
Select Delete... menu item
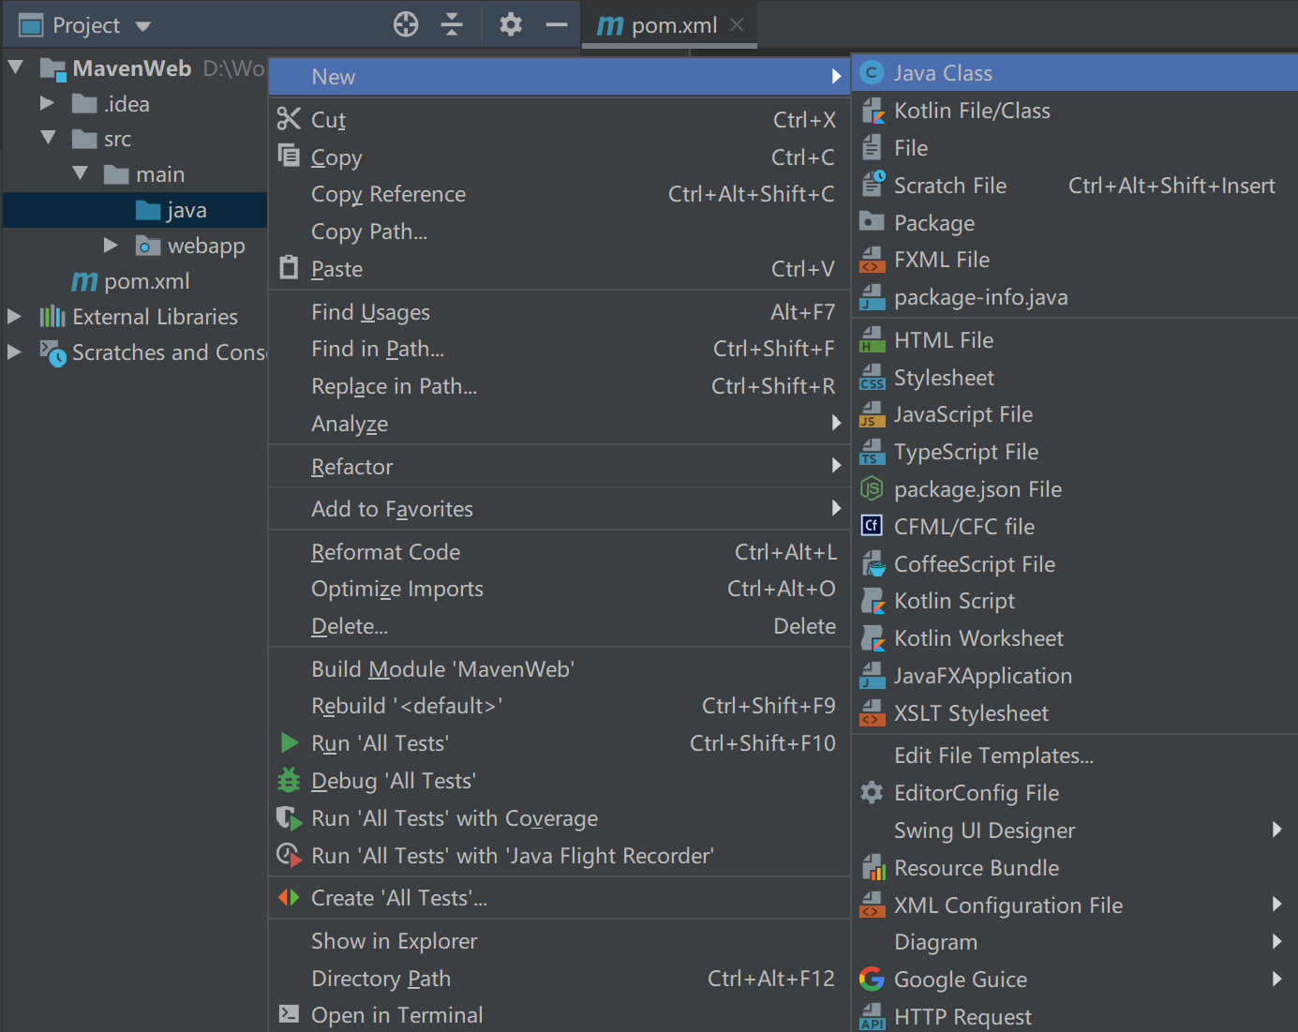coord(559,626)
